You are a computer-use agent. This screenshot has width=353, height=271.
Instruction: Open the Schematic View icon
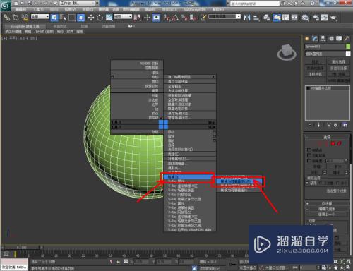coord(294,18)
